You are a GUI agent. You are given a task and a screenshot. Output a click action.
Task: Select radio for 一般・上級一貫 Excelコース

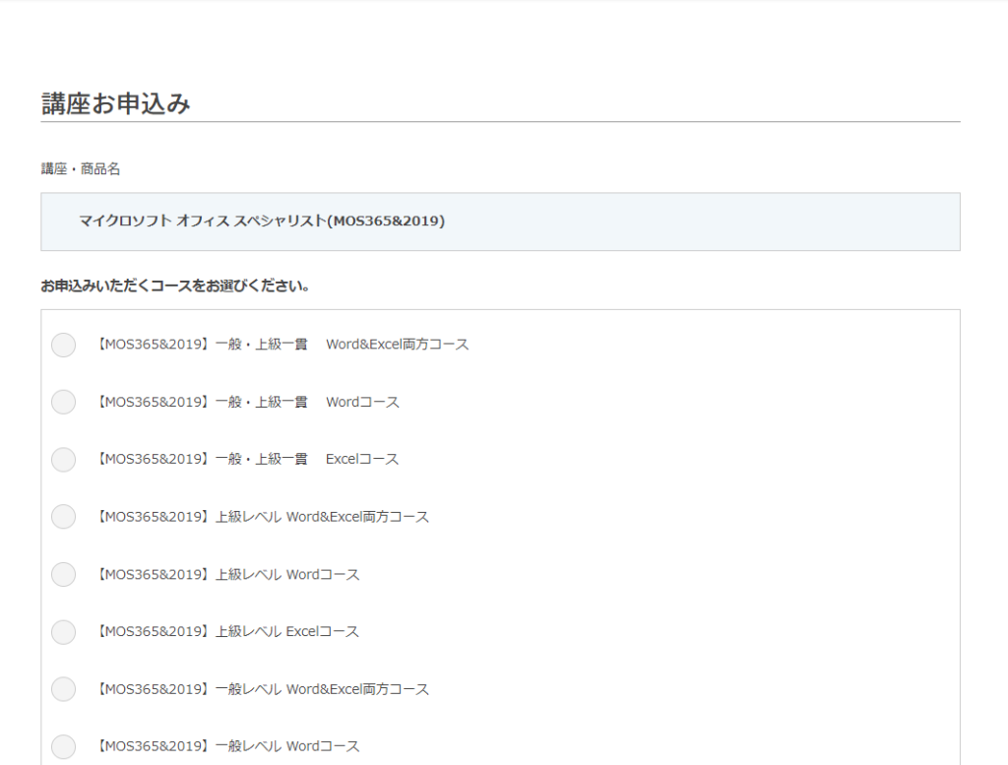tap(64, 460)
